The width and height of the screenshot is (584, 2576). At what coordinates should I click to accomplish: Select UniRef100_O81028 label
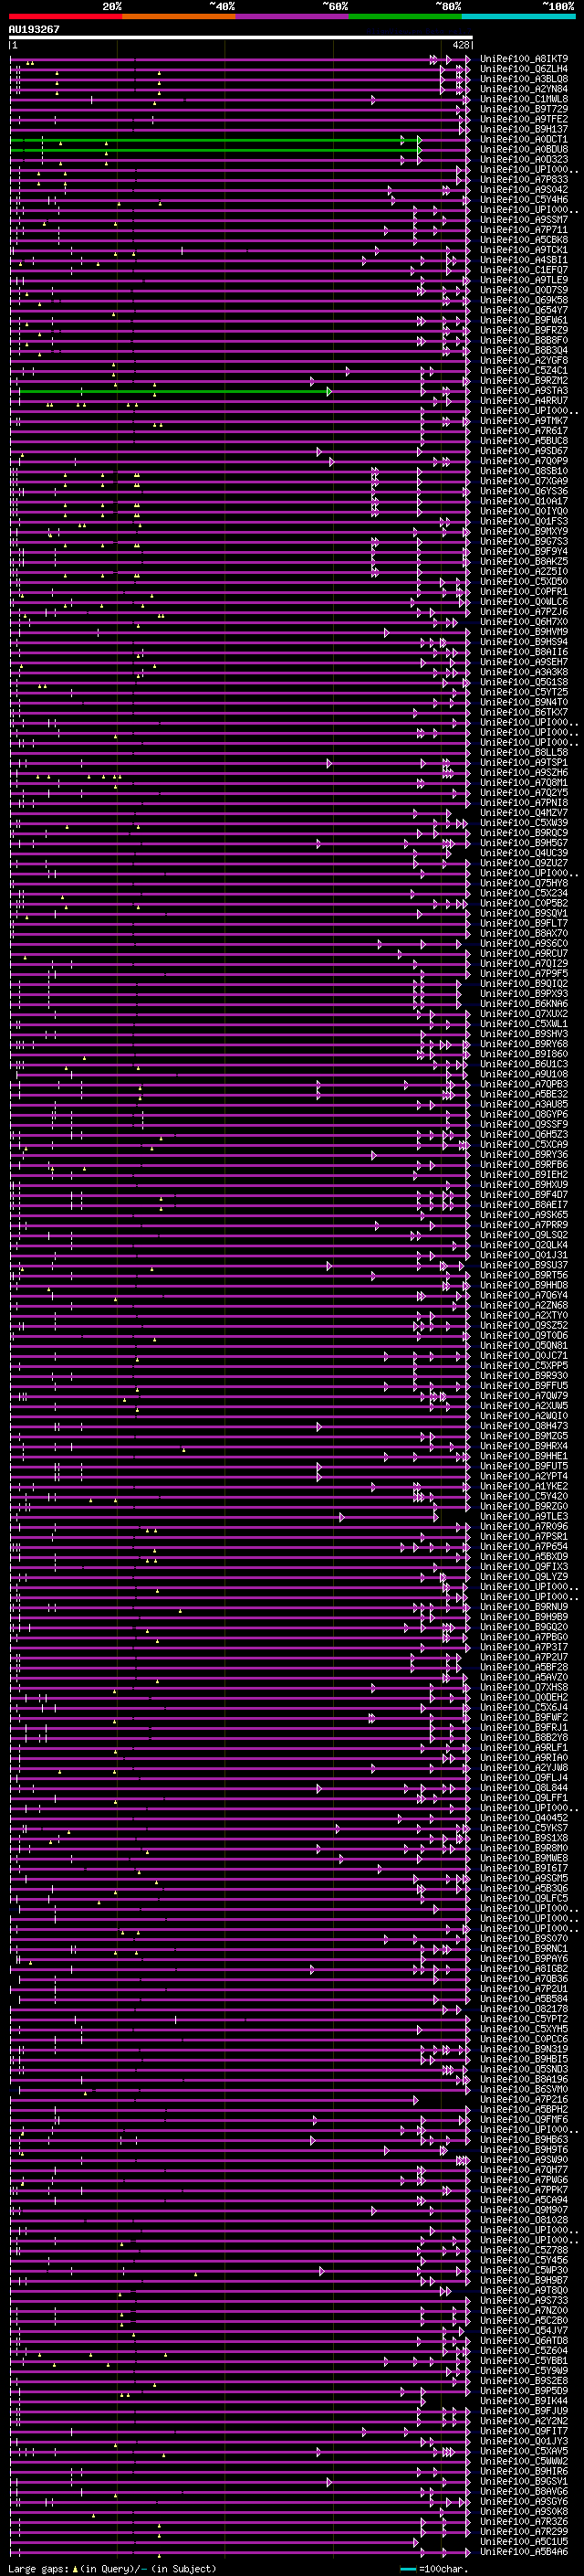524,2220
